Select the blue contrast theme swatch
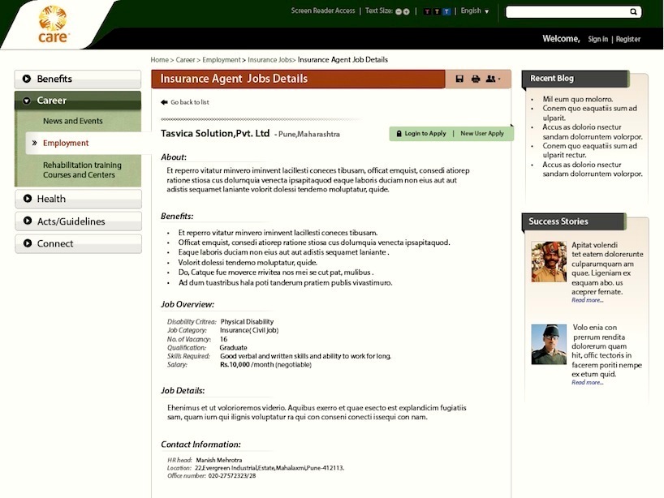 (447, 11)
